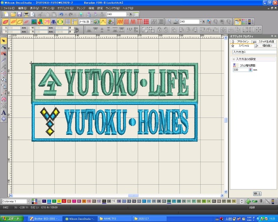Open the redo history dropdown arrow

pyautogui.click(x=75, y=14)
